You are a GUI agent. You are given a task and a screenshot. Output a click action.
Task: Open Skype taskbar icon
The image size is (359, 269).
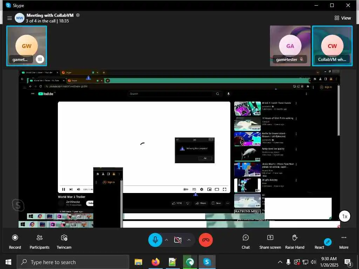(x=207, y=262)
